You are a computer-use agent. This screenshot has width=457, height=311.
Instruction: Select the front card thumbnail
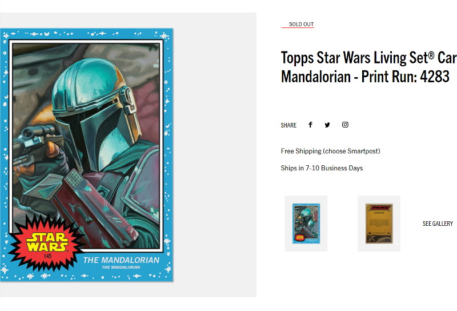coord(306,224)
